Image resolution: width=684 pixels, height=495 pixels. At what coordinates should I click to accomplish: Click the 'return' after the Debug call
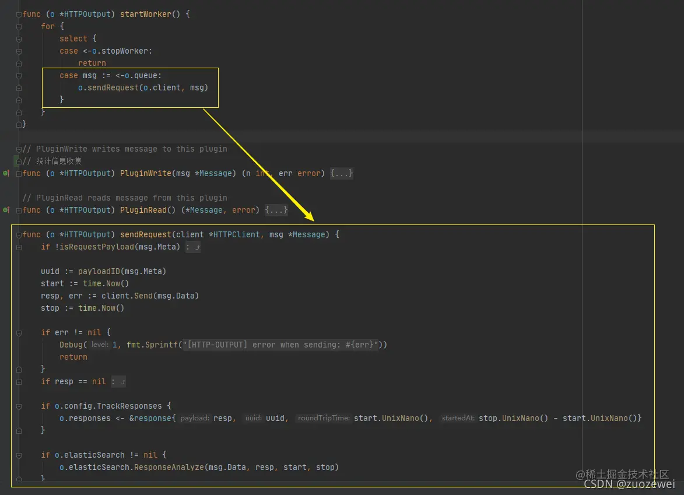[x=73, y=357]
